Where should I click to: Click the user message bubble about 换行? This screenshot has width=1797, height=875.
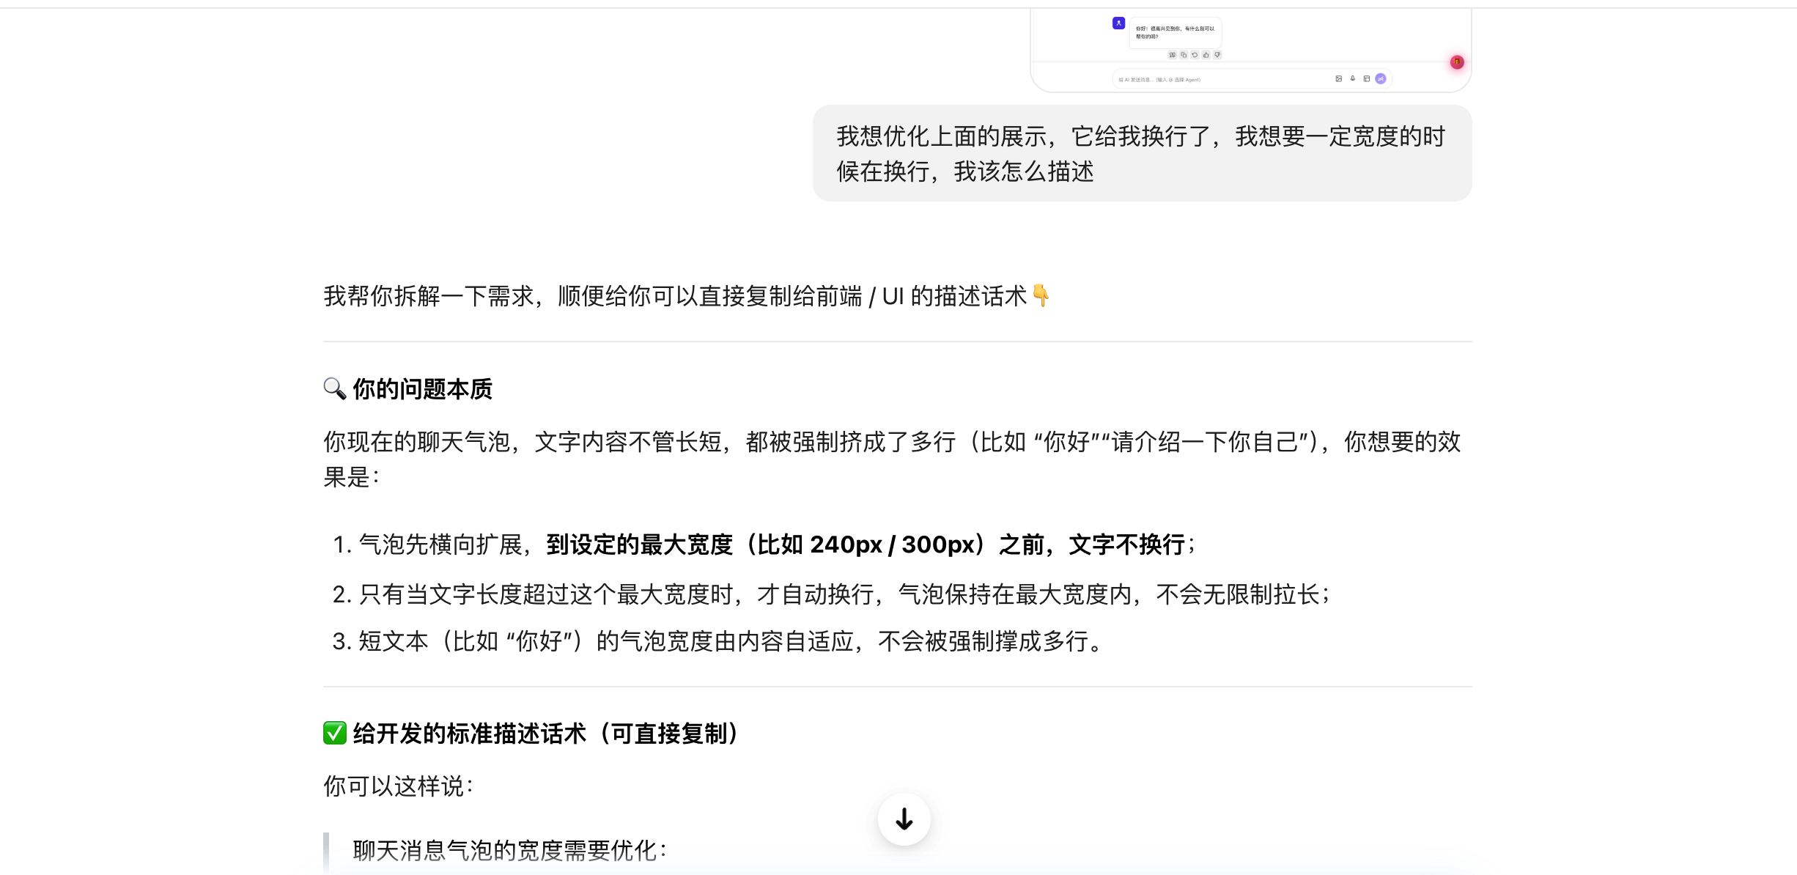tap(1141, 153)
